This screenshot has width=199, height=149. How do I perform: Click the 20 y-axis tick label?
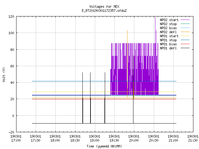(x=12, y=99)
